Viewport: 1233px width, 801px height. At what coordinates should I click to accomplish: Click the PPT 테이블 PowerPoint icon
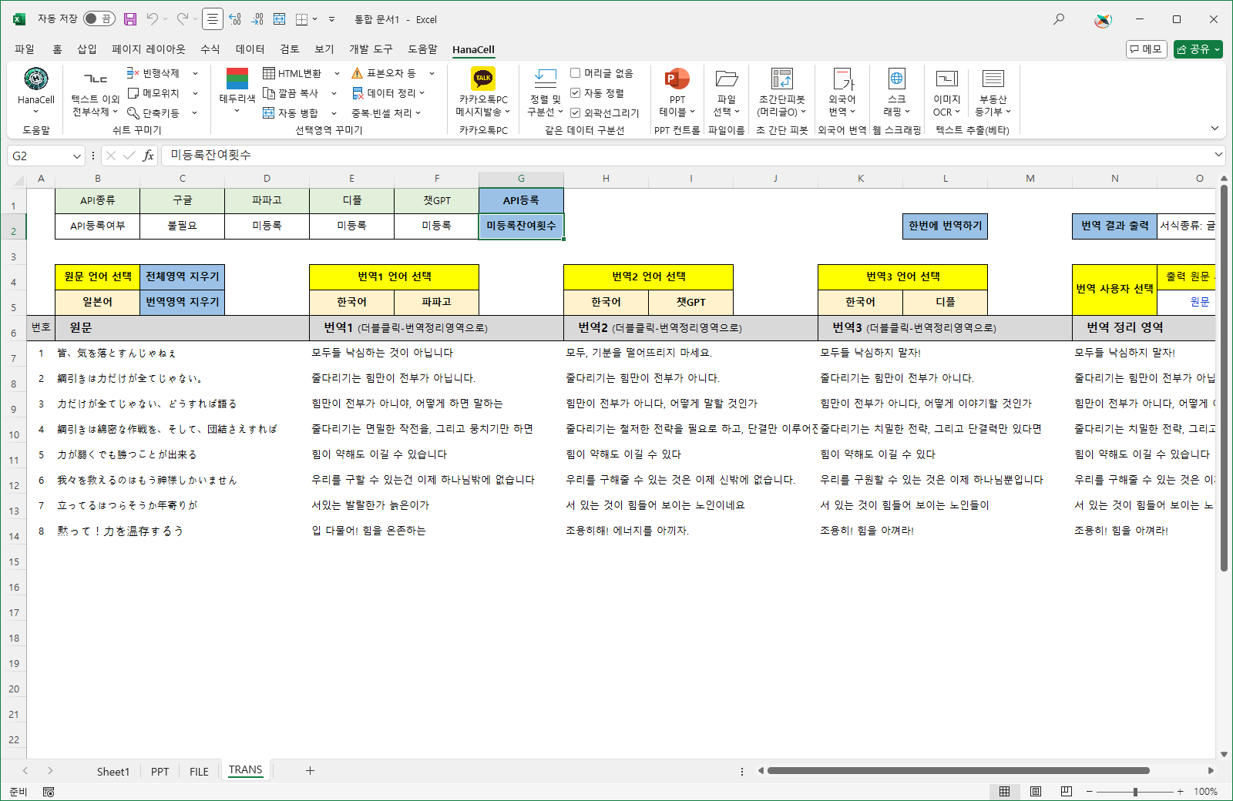click(x=677, y=79)
